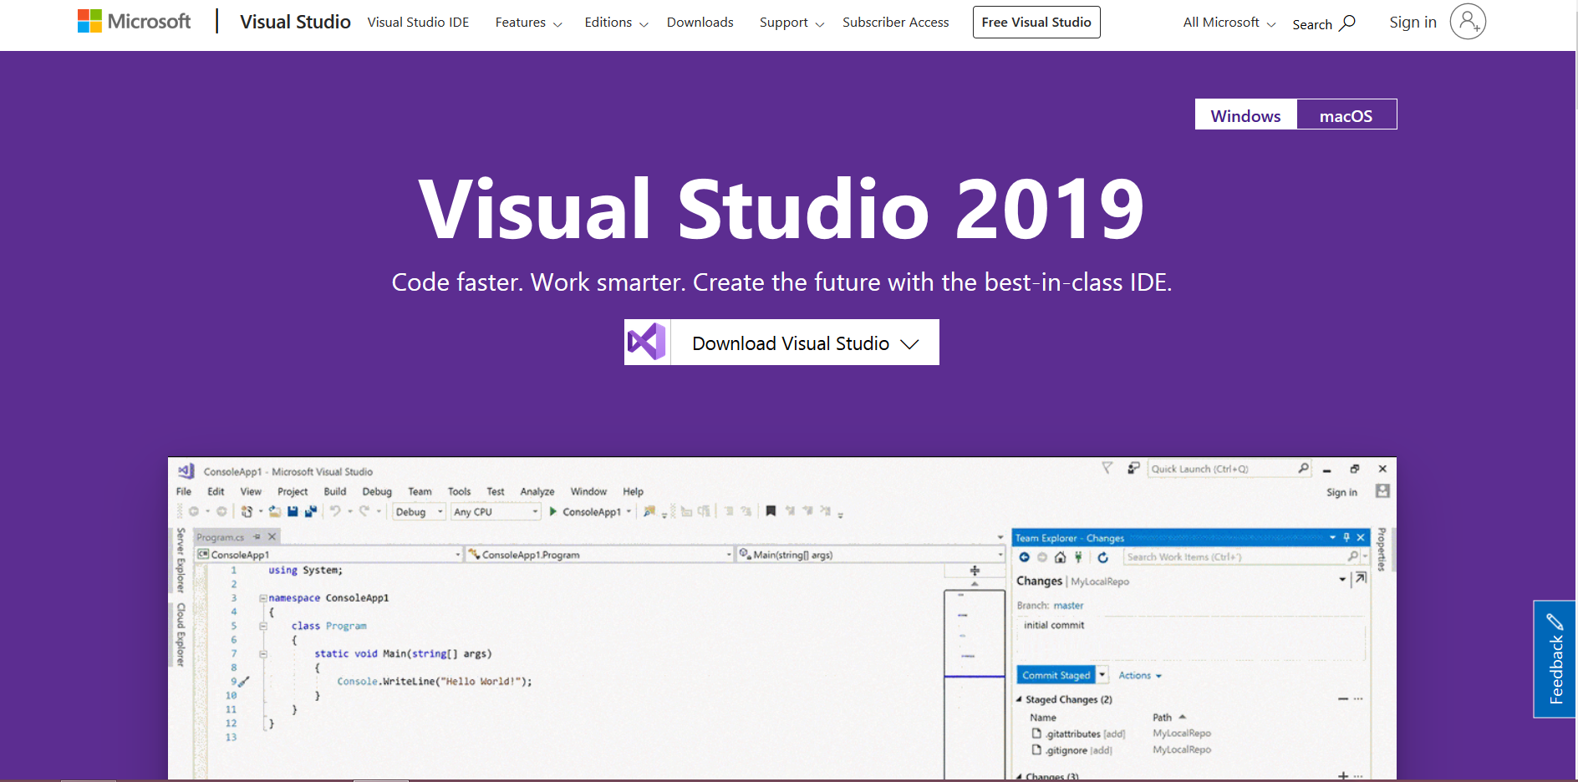The width and height of the screenshot is (1578, 782).
Task: Open the Team menu in the IDE screenshot
Action: point(420,492)
